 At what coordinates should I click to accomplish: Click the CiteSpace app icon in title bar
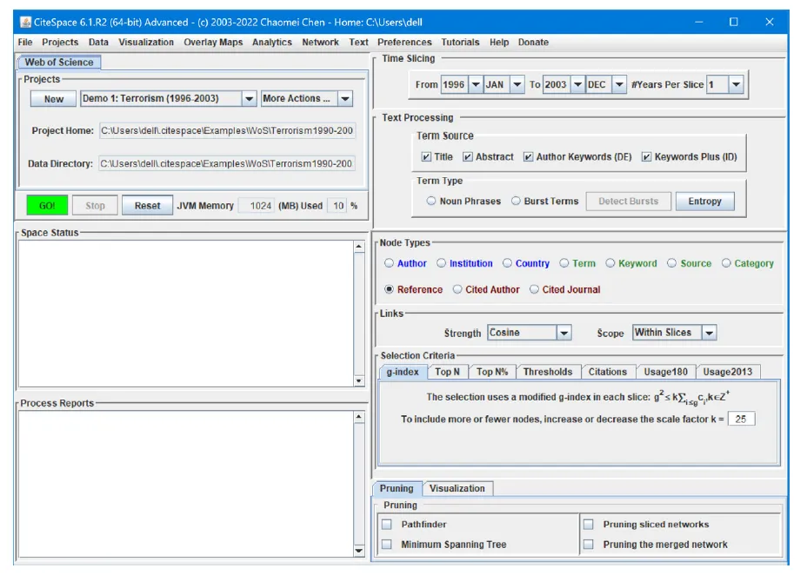click(x=25, y=22)
